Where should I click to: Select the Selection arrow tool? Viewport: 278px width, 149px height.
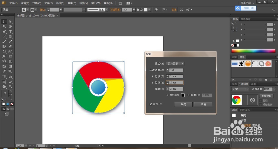(4, 21)
